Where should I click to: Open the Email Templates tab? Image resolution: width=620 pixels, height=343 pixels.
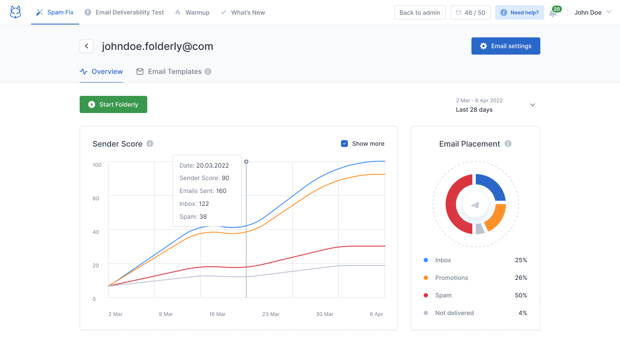point(175,71)
